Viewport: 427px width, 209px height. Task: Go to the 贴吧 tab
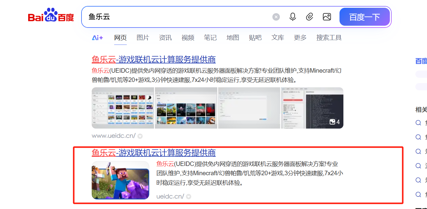(255, 38)
